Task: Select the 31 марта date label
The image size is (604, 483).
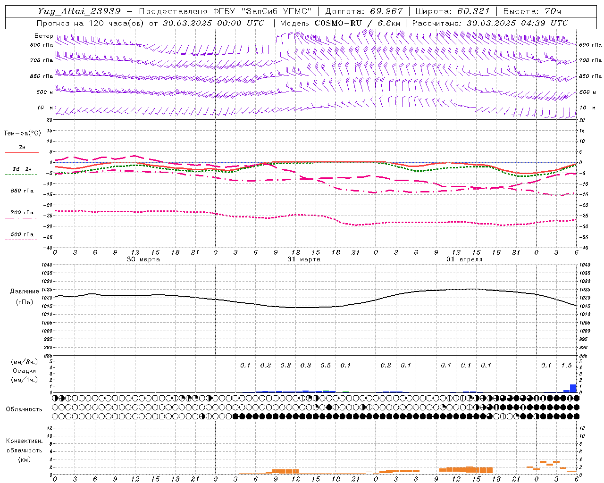Action: [x=304, y=259]
